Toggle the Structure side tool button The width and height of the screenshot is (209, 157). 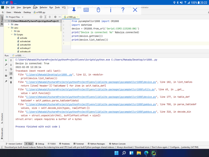pos(2,118)
